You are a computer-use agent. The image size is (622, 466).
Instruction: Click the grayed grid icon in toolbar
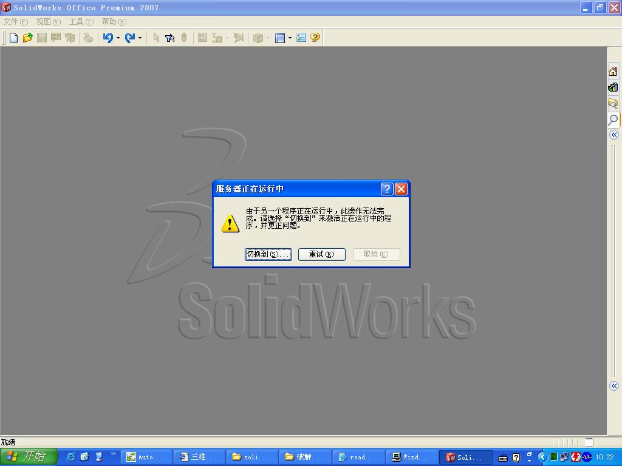tap(202, 38)
